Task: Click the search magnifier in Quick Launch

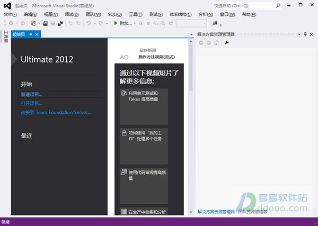Action: pyautogui.click(x=278, y=6)
